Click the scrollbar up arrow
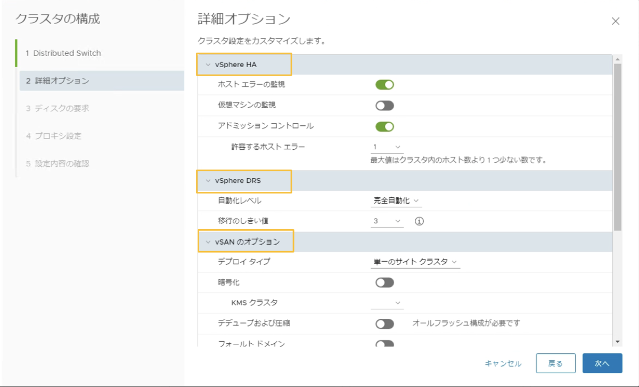639x387 pixels. 618,59
